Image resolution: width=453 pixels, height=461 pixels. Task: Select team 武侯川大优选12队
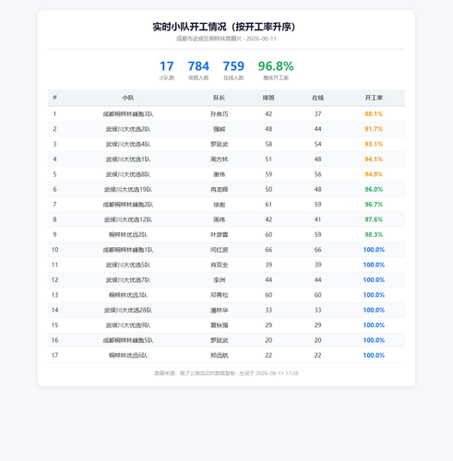click(x=128, y=219)
